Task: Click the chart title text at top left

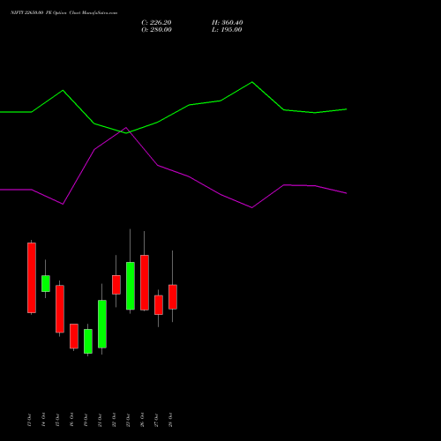Action: coord(64,13)
